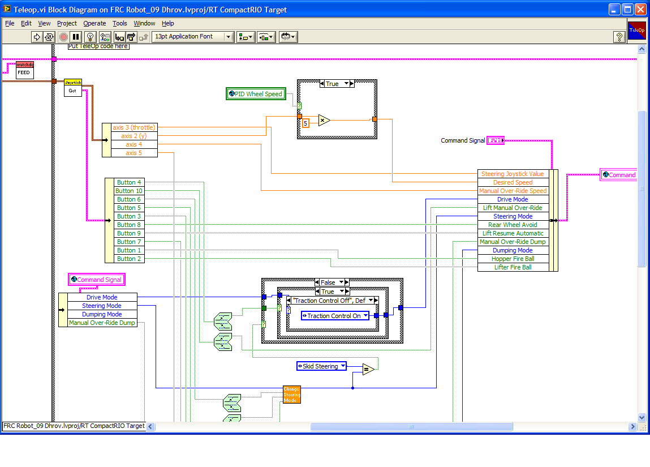Click the numeric constant 5
Screen dimensions: 650x467
point(305,123)
